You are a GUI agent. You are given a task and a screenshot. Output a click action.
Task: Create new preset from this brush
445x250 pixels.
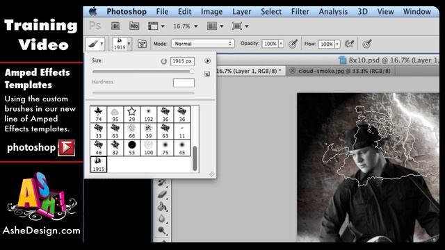(207, 74)
